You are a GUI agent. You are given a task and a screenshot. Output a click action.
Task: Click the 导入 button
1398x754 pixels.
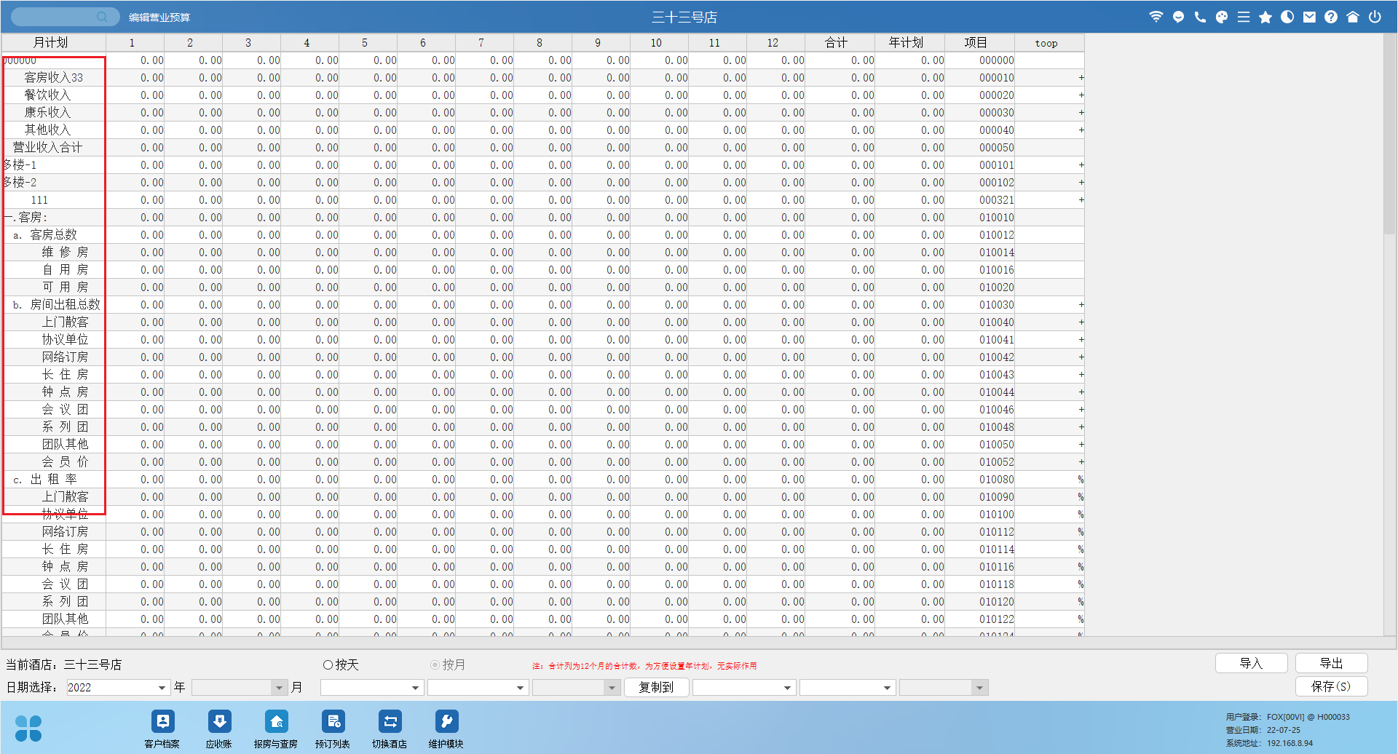coord(1252,663)
